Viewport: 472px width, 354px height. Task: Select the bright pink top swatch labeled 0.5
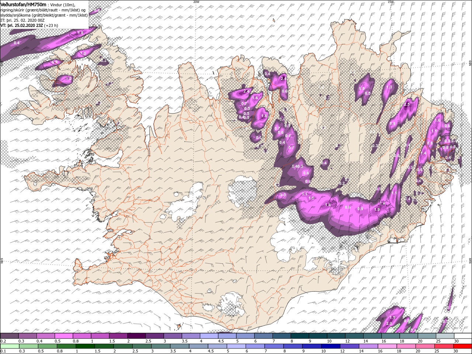coord(64,336)
